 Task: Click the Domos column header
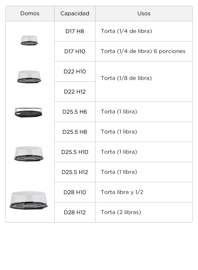coord(30,14)
